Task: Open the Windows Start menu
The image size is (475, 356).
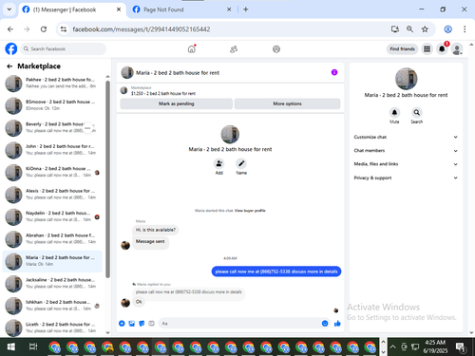Action: coord(11,347)
